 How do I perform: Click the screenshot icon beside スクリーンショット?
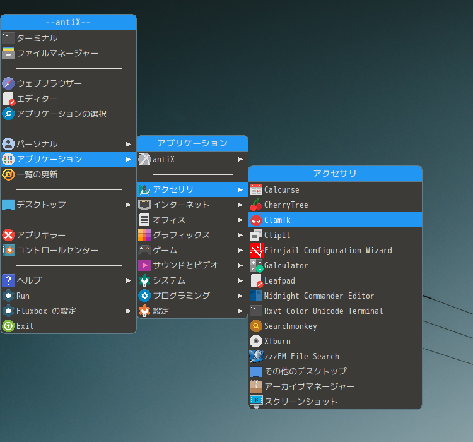coord(256,402)
